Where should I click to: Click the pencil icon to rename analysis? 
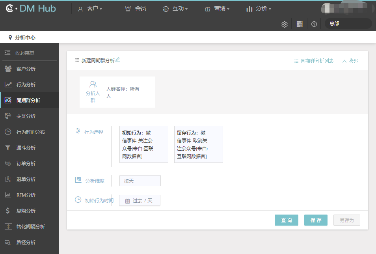point(117,60)
